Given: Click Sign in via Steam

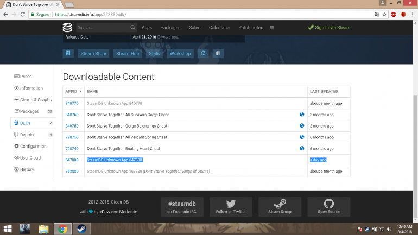Looking at the screenshot, I should (329, 28).
